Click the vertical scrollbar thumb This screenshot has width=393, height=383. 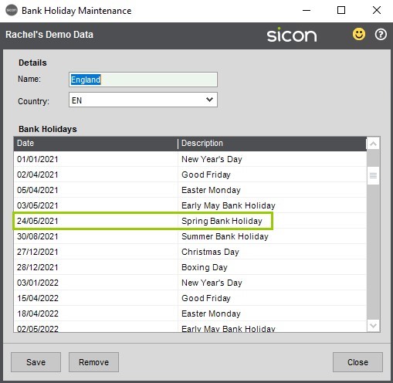373,175
